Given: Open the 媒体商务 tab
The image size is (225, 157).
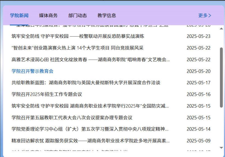Looking at the screenshot, I should [x=48, y=15].
